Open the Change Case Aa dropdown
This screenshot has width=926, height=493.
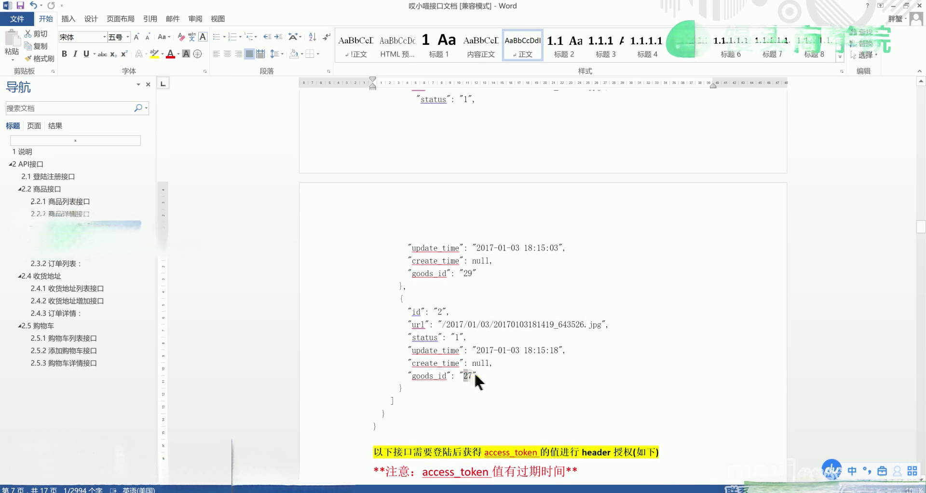coord(164,37)
